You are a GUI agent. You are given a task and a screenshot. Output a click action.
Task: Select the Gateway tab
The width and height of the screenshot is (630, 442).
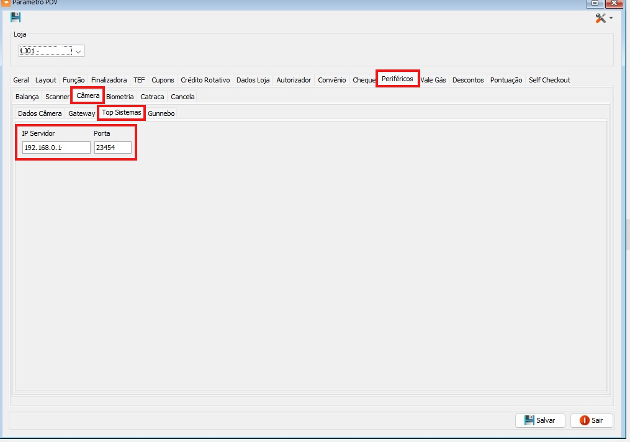(x=81, y=113)
